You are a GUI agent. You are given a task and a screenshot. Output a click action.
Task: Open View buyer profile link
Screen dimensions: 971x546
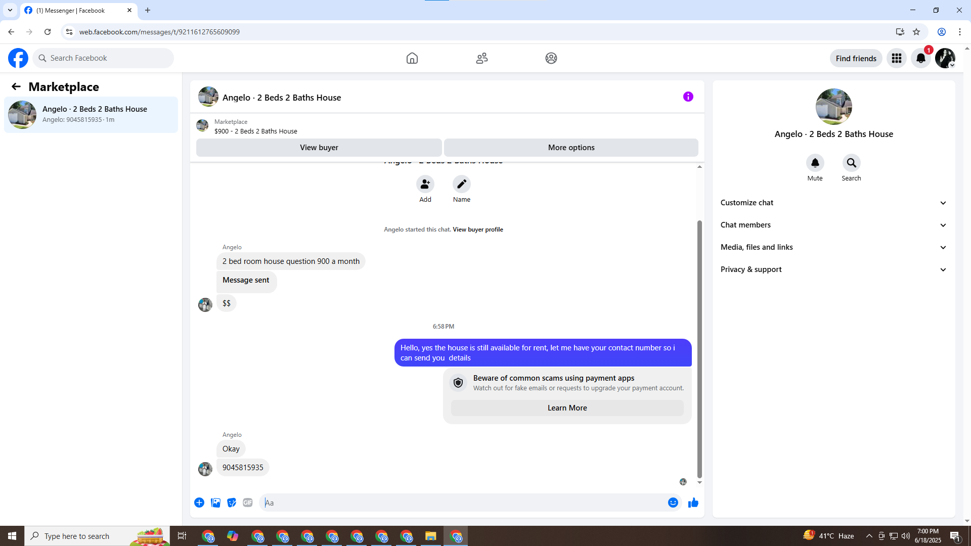[x=478, y=230]
